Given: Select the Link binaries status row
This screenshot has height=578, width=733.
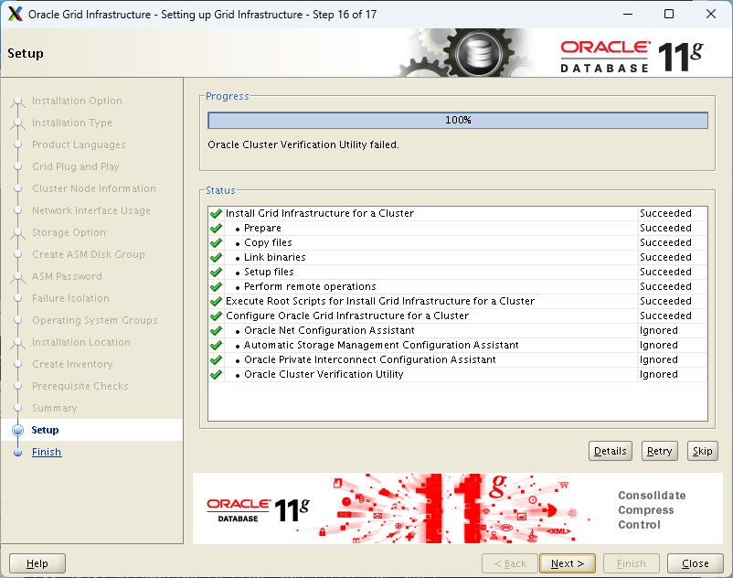Looking at the screenshot, I should coord(458,257).
